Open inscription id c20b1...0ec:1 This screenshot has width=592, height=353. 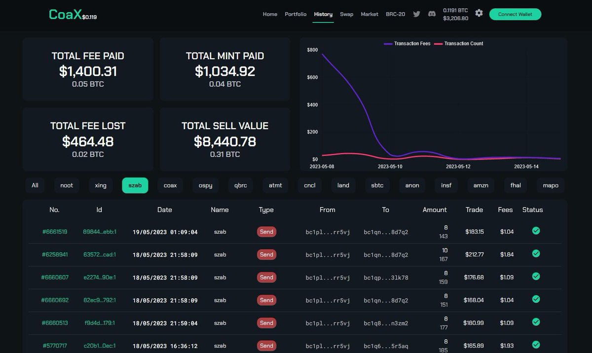point(99,345)
